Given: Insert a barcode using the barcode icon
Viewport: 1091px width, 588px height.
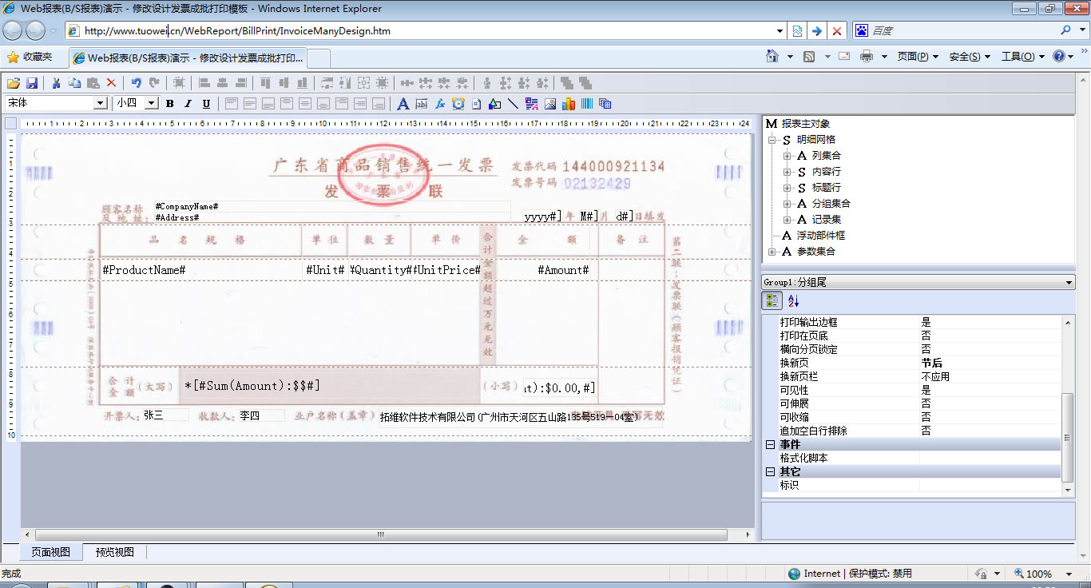Looking at the screenshot, I should [587, 104].
